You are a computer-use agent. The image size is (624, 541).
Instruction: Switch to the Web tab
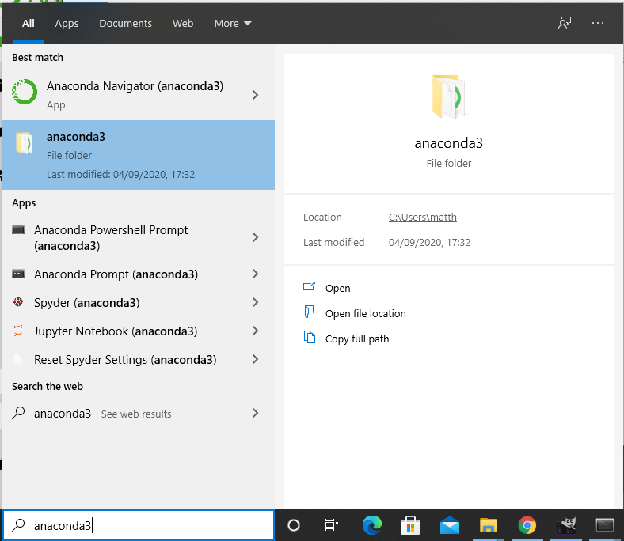click(183, 24)
